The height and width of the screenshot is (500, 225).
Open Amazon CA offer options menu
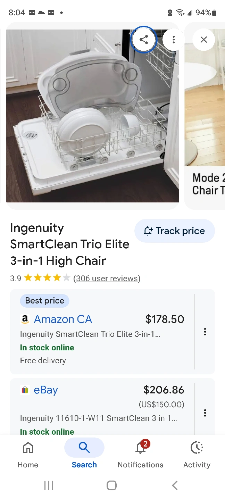205,332
